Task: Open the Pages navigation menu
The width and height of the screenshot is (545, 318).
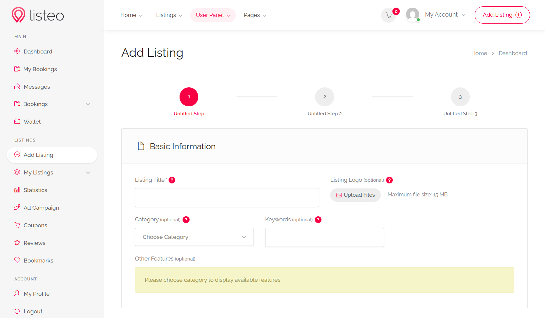Action: click(255, 15)
